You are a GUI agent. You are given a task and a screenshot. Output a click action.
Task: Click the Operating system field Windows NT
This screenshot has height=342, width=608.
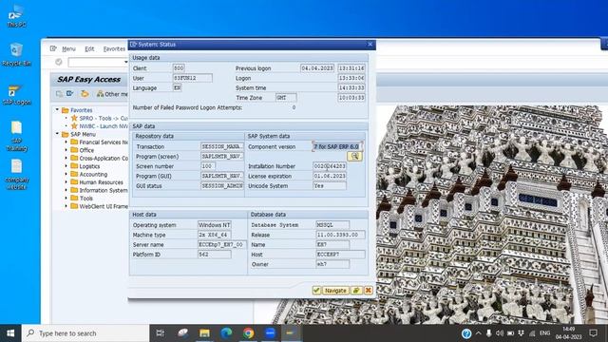coord(215,225)
